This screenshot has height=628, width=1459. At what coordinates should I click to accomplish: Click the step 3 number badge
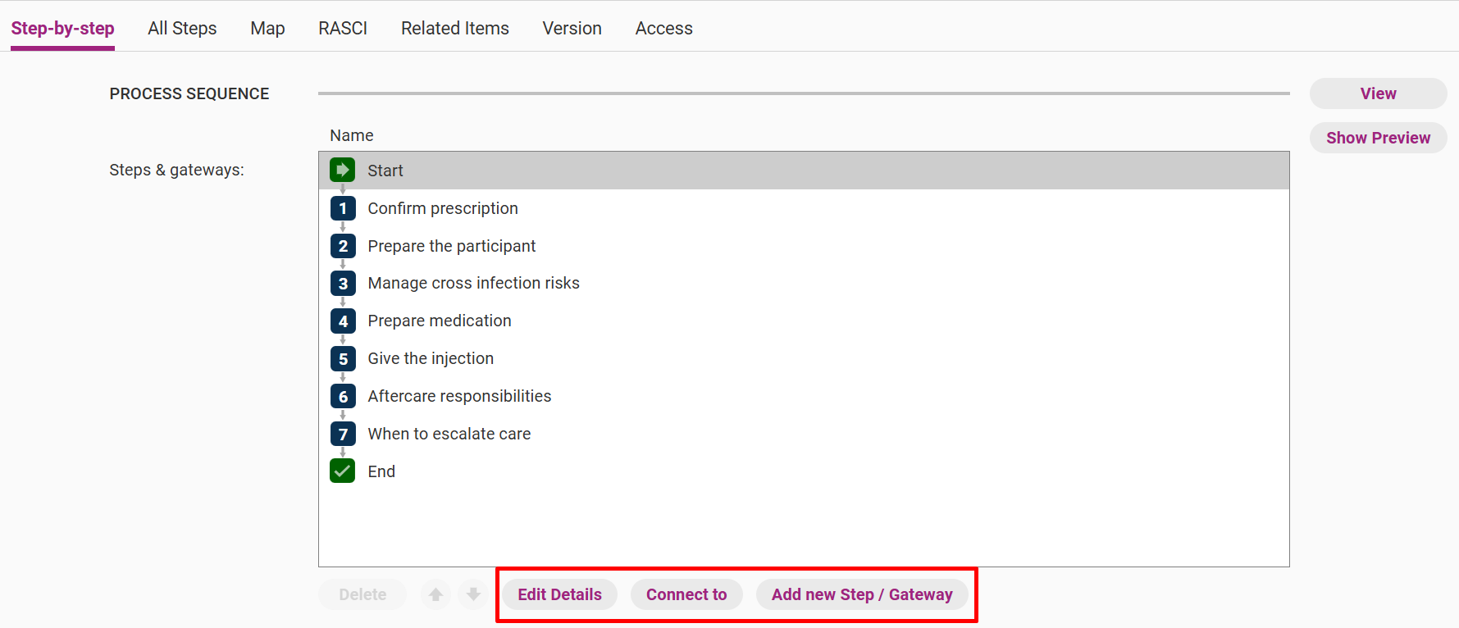[x=343, y=284]
